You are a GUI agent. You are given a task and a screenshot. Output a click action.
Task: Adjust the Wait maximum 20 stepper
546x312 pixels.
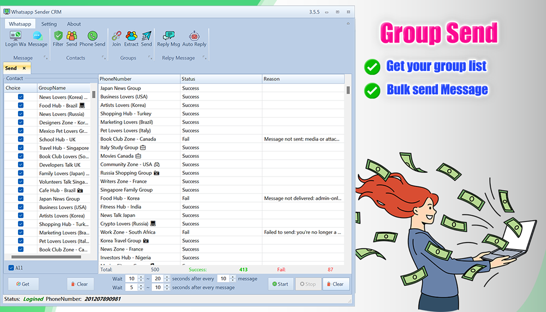click(x=167, y=279)
